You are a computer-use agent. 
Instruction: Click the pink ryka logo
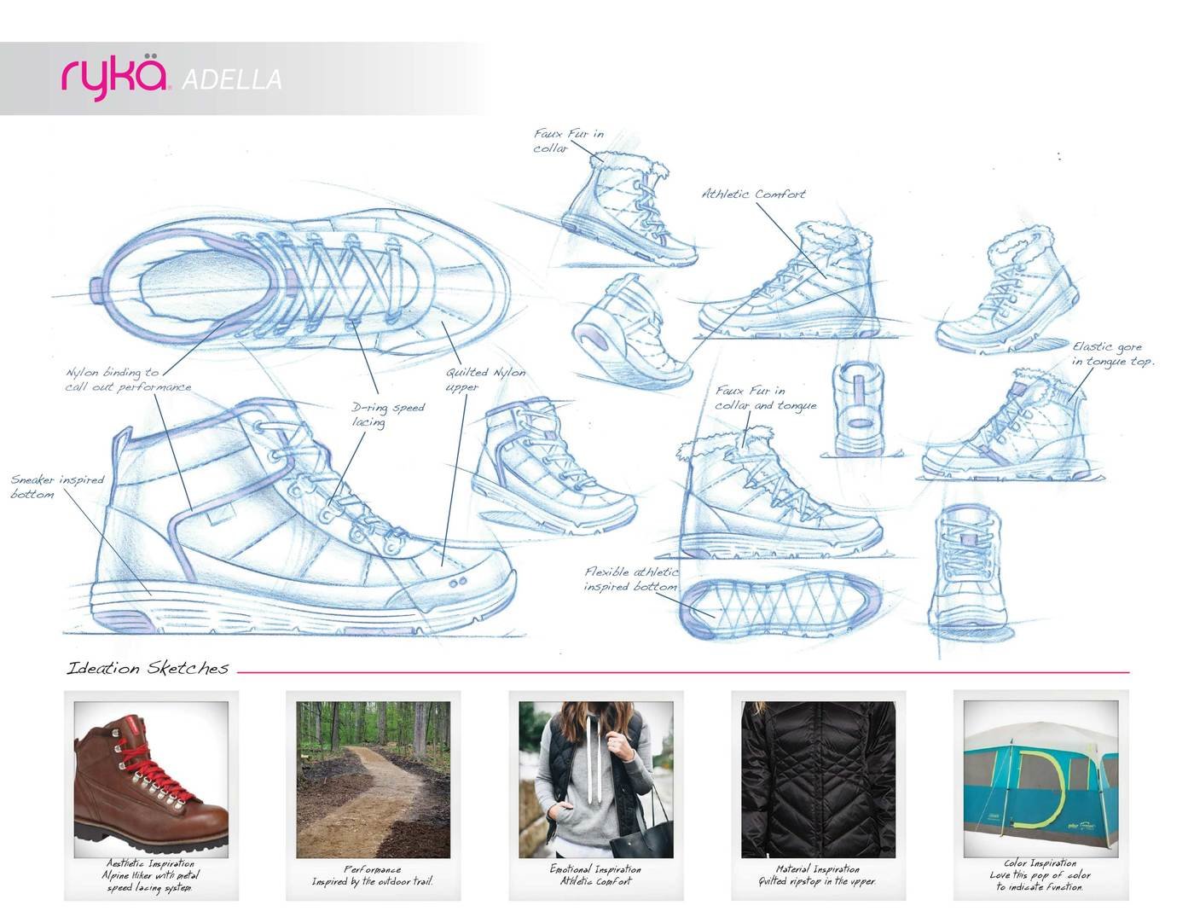coord(115,75)
